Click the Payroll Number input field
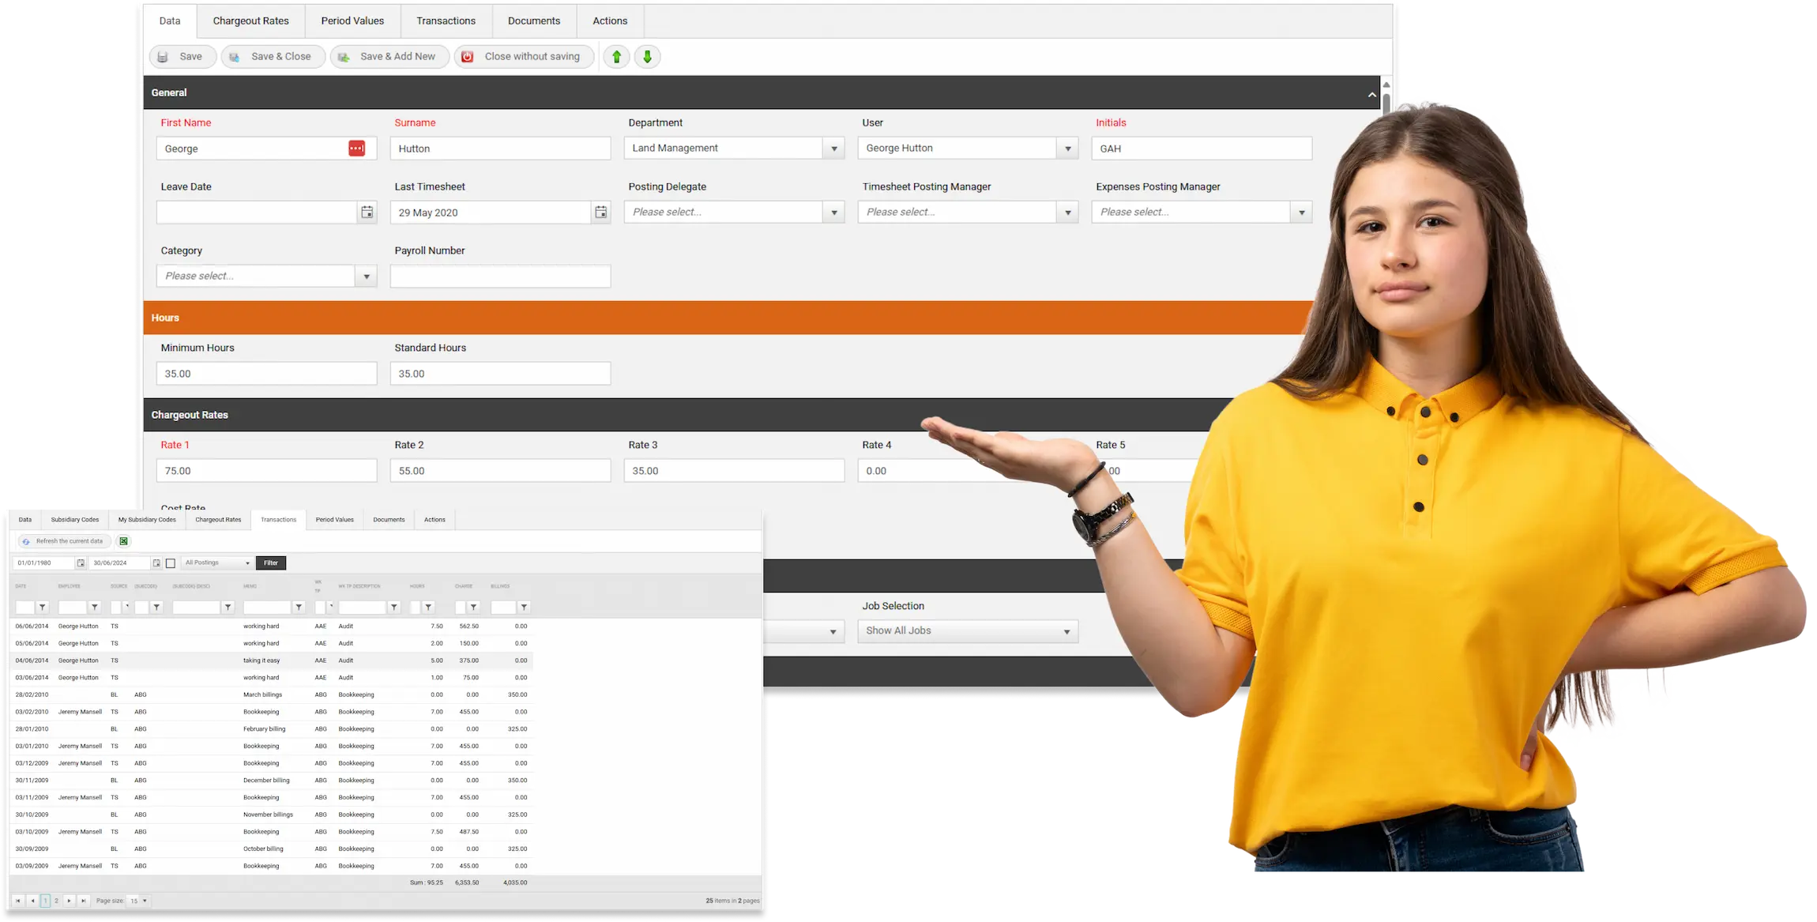The width and height of the screenshot is (1817, 922). (x=499, y=277)
